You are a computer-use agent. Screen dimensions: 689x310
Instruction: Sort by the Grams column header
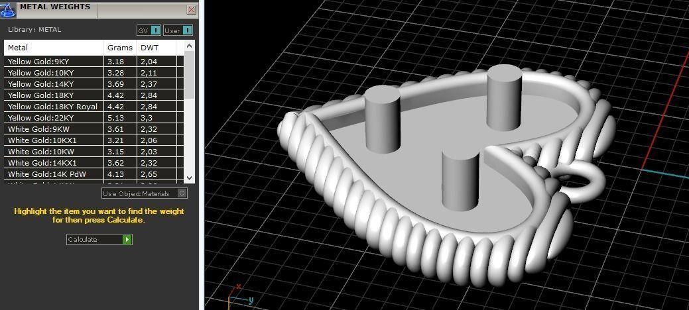pyautogui.click(x=120, y=48)
